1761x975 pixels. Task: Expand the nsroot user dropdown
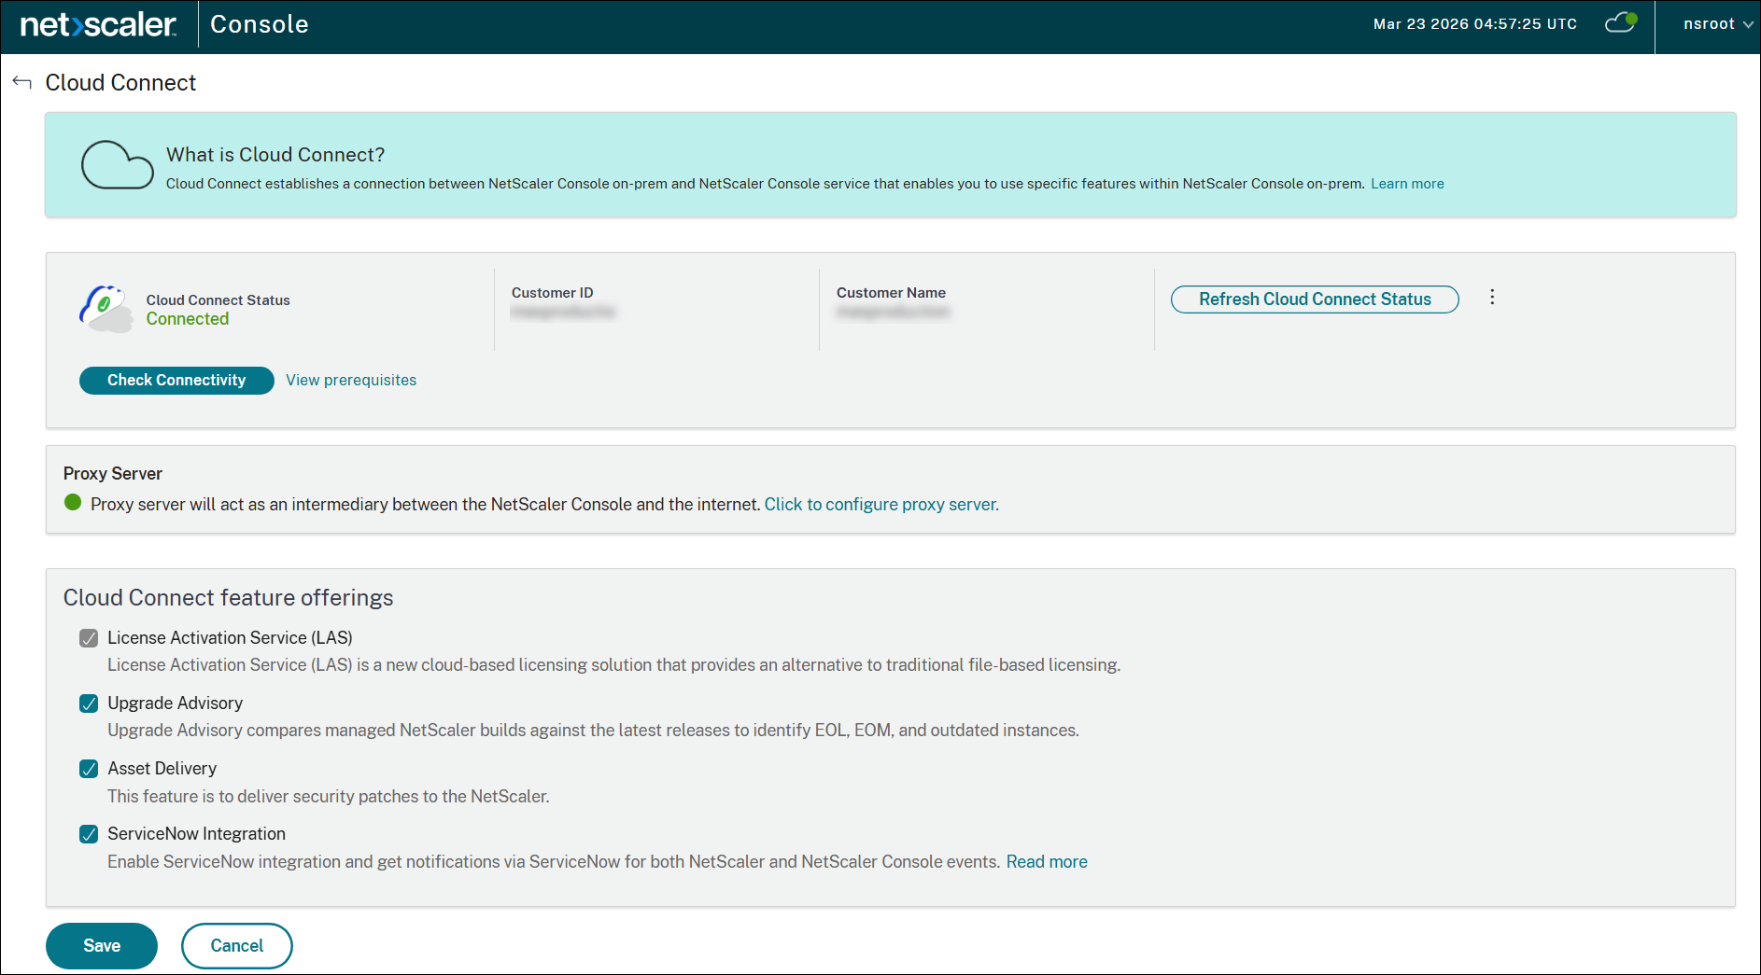coord(1717,24)
